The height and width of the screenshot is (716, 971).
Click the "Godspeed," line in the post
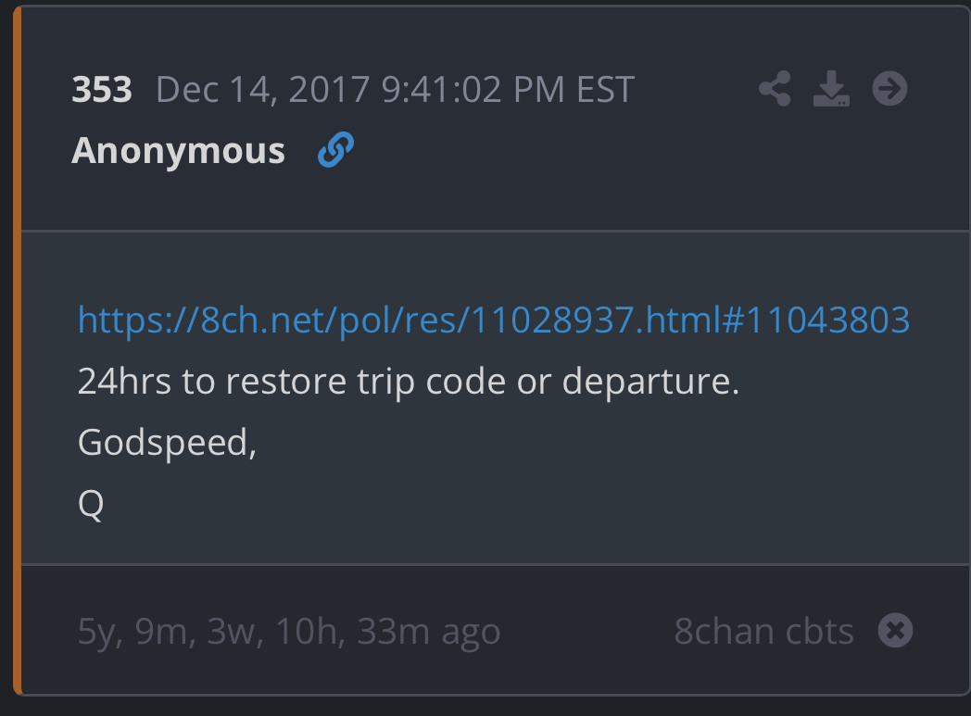[167, 443]
